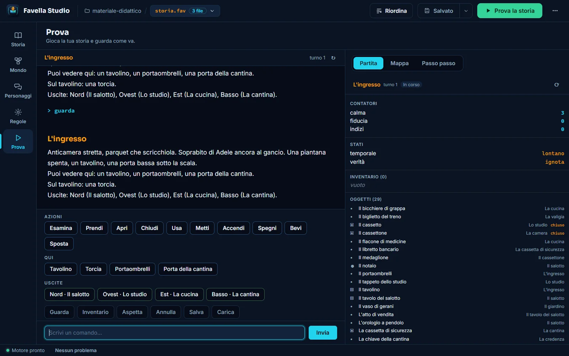Go Nord to Il salotto
This screenshot has height=356, width=569.
pyautogui.click(x=70, y=294)
